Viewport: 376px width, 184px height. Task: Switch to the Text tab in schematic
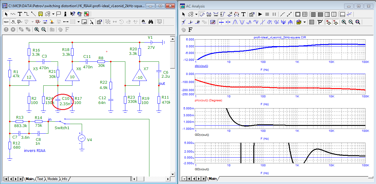pos(40,179)
